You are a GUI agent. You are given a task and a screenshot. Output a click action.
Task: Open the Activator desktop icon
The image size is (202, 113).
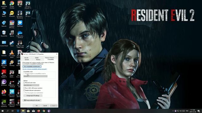pyautogui.click(x=4, y=53)
